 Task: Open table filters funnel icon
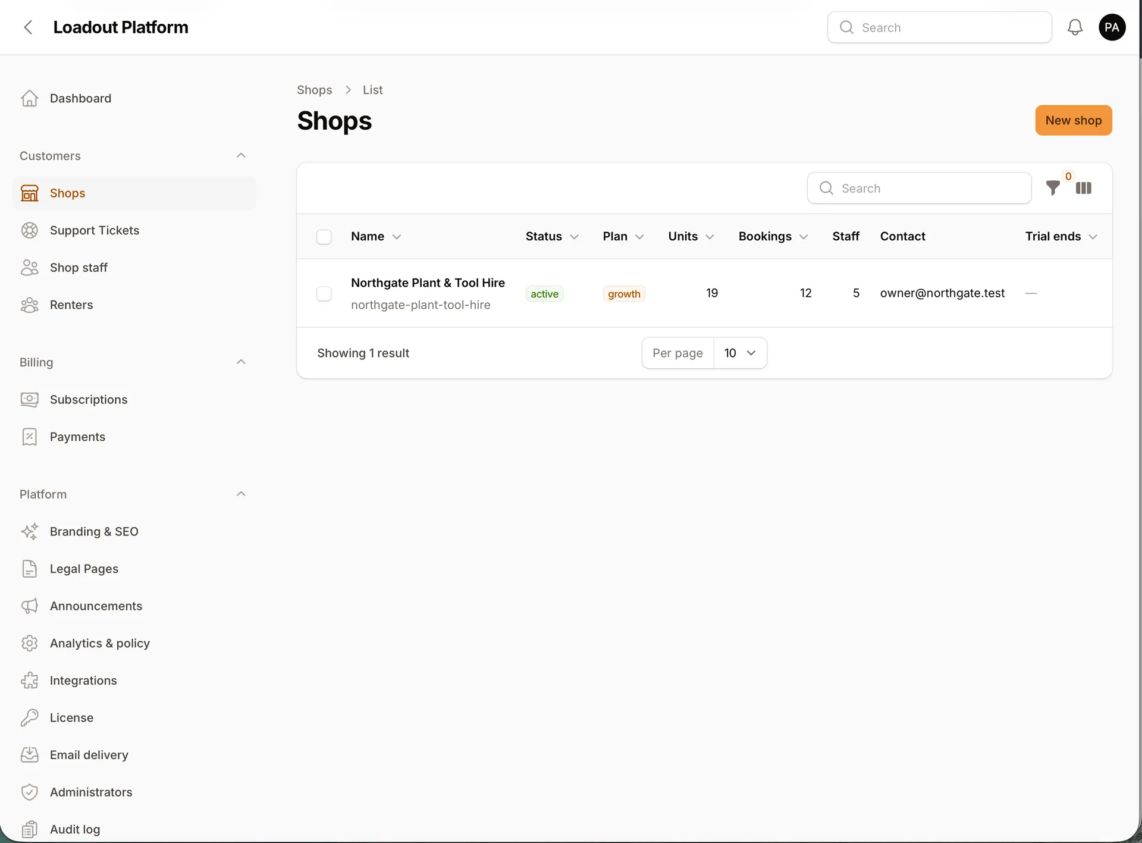pos(1053,188)
